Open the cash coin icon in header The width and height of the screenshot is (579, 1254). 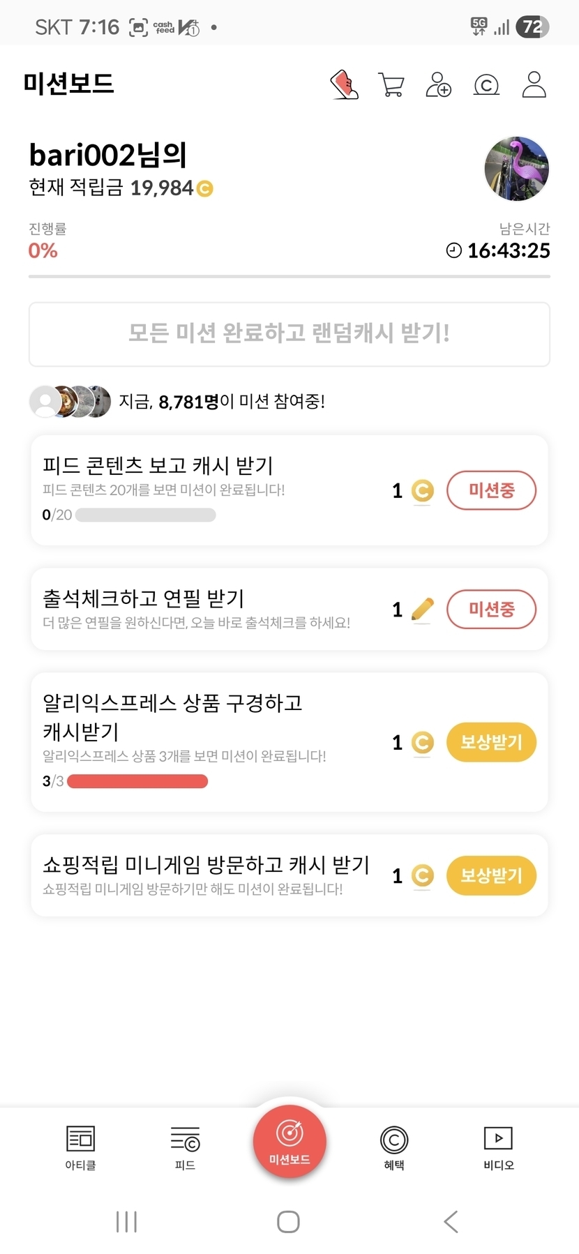[486, 85]
